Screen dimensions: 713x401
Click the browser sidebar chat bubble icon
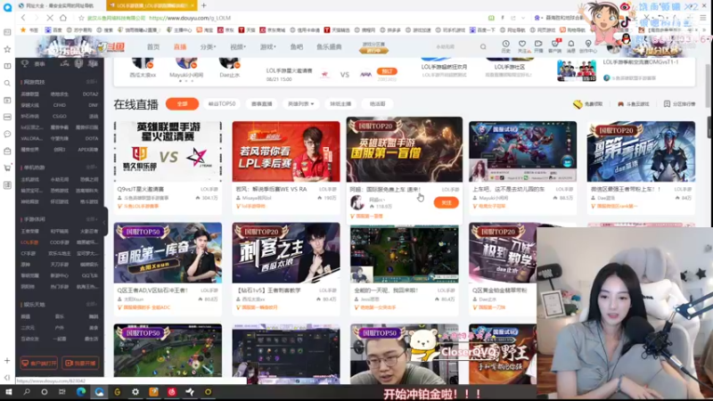(x=7, y=135)
